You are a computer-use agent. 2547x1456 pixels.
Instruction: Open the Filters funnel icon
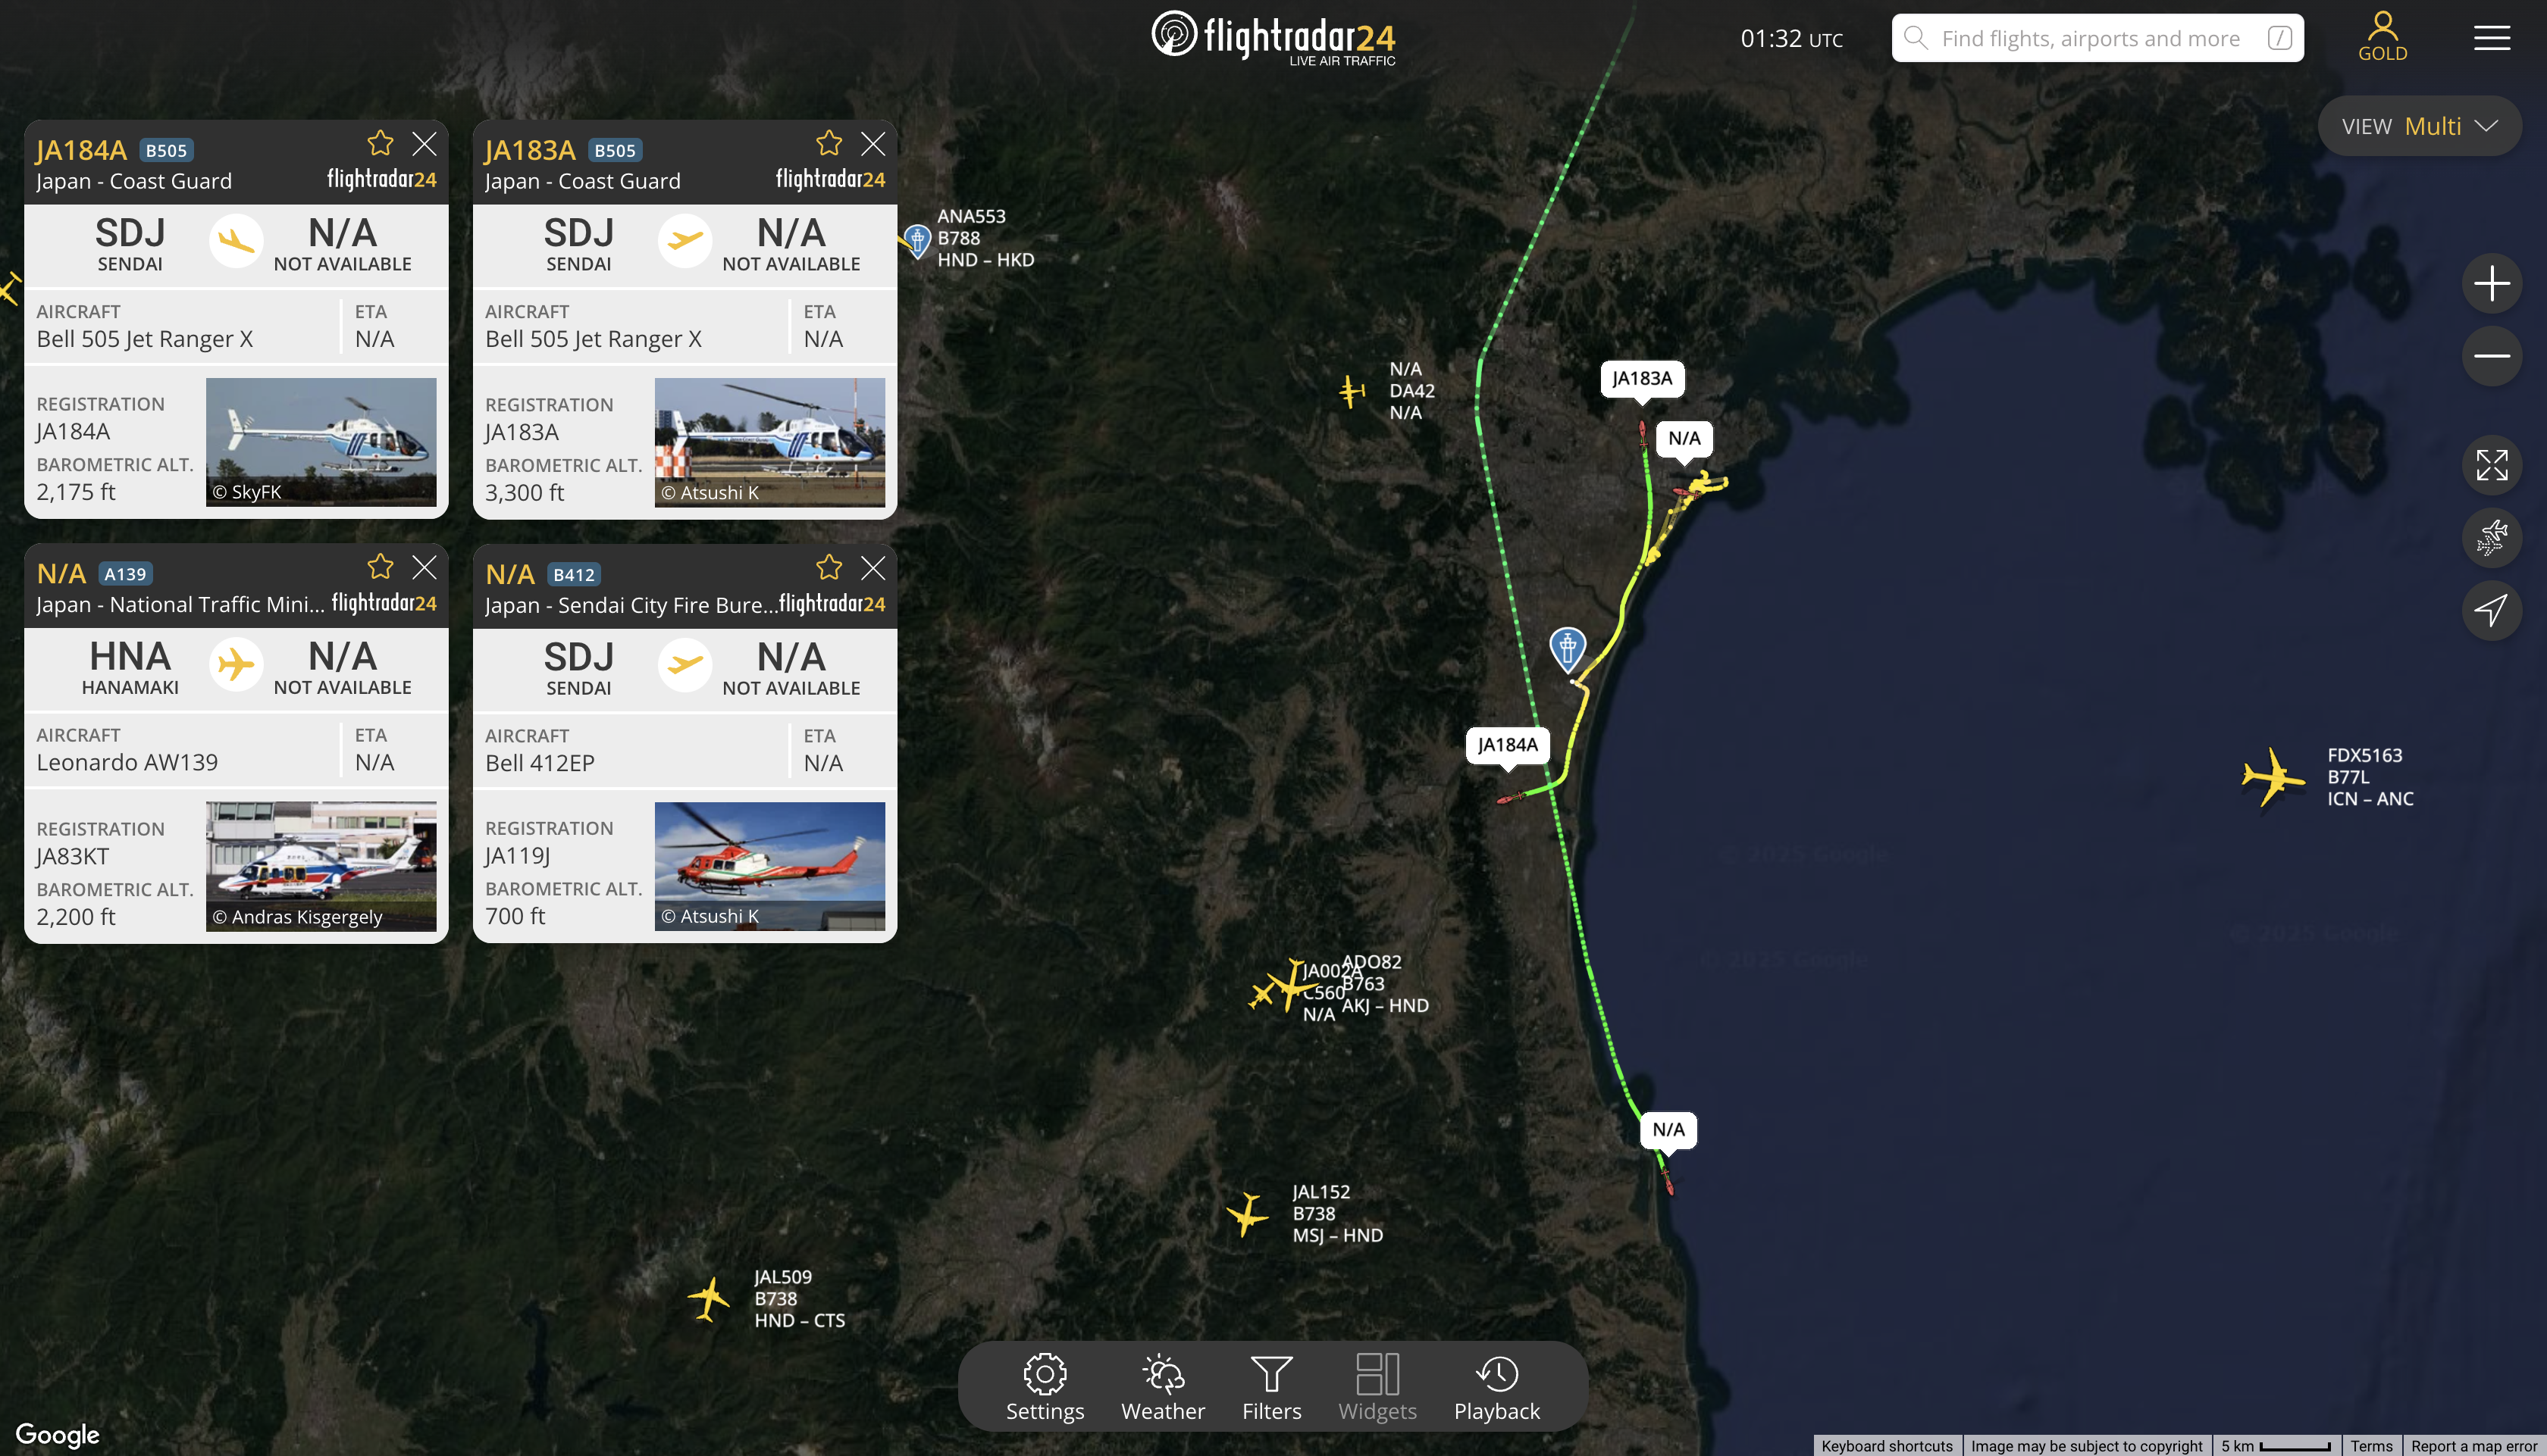(x=1271, y=1387)
